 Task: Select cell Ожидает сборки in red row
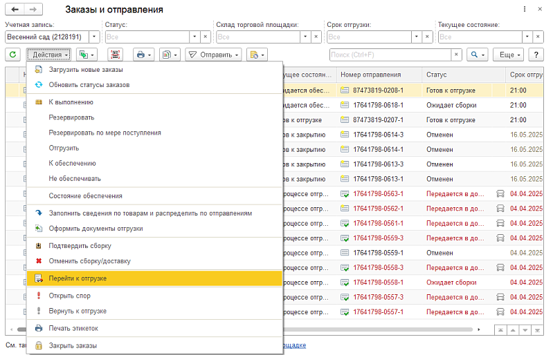[451, 282]
